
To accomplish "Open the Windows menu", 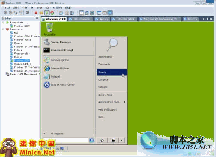I will 57,7.
